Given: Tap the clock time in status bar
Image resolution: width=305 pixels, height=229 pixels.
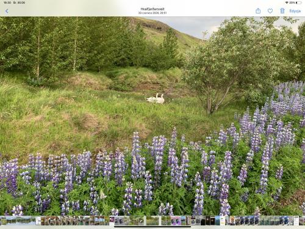Looking at the screenshot, I should (x=7, y=2).
